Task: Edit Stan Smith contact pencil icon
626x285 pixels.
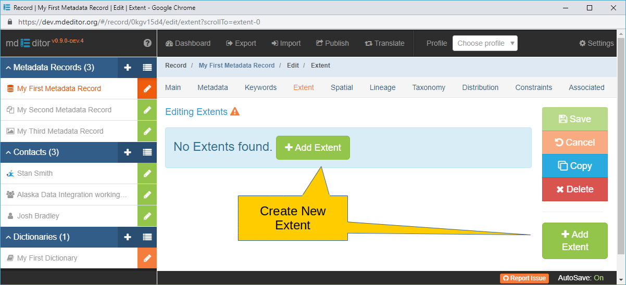Action: coord(147,173)
